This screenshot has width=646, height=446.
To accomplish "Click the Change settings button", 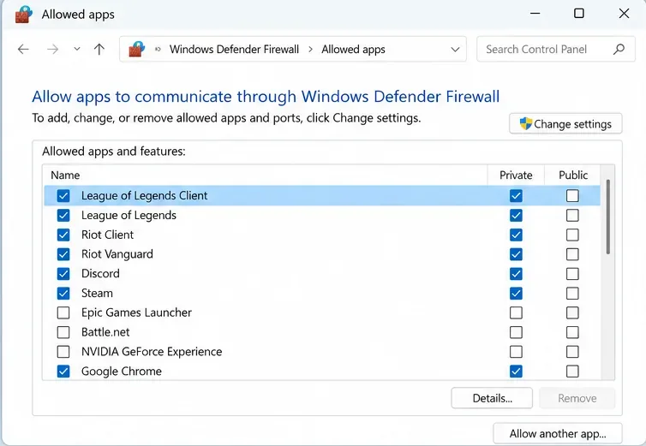I will [565, 124].
